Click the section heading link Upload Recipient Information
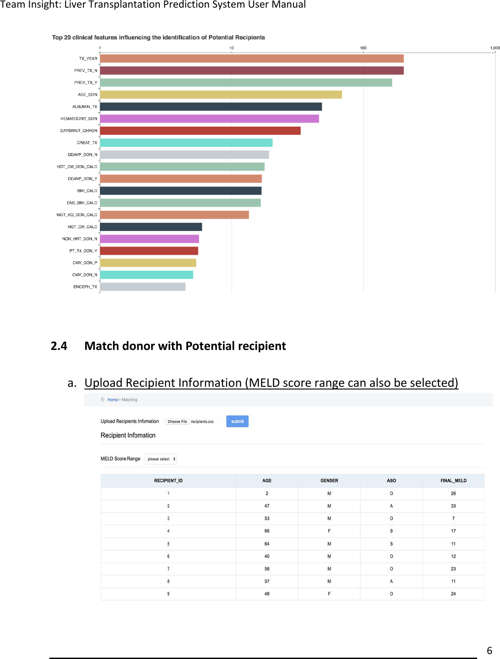The image size is (500, 659). pyautogui.click(x=271, y=383)
